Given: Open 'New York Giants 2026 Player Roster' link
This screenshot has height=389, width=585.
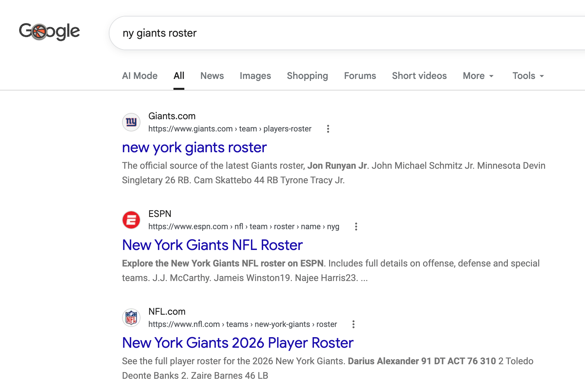Looking at the screenshot, I should click(x=238, y=343).
